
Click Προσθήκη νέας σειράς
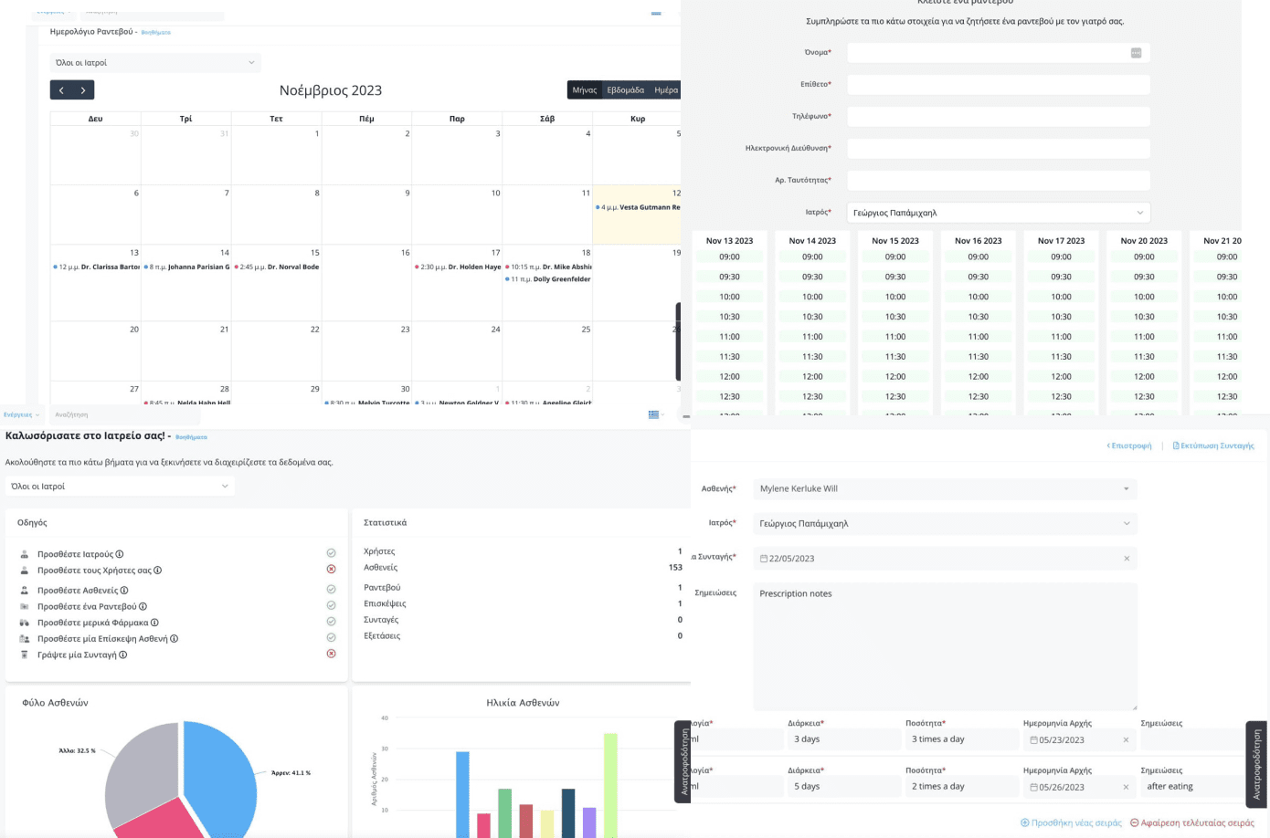[1071, 823]
